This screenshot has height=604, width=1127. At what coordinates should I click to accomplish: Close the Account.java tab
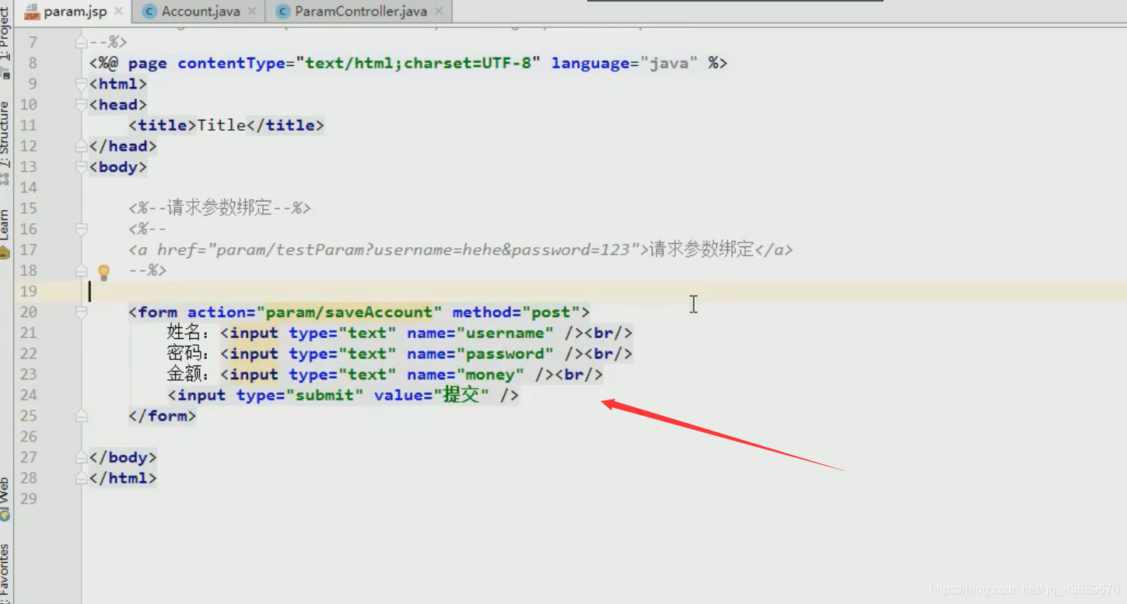click(253, 12)
